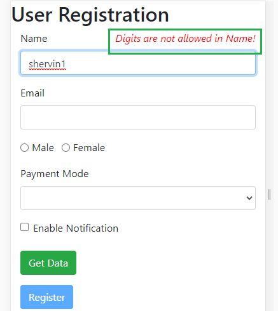Click the Payment Mode label
The height and width of the screenshot is (311, 278).
click(x=55, y=174)
